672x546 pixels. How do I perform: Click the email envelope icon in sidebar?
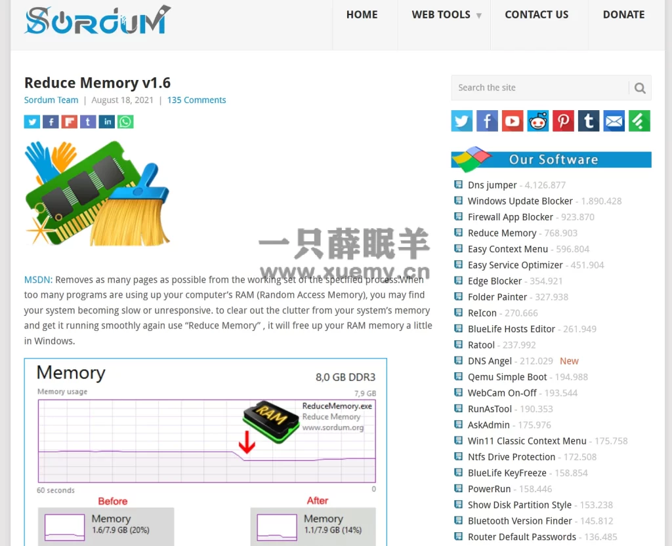[614, 121]
